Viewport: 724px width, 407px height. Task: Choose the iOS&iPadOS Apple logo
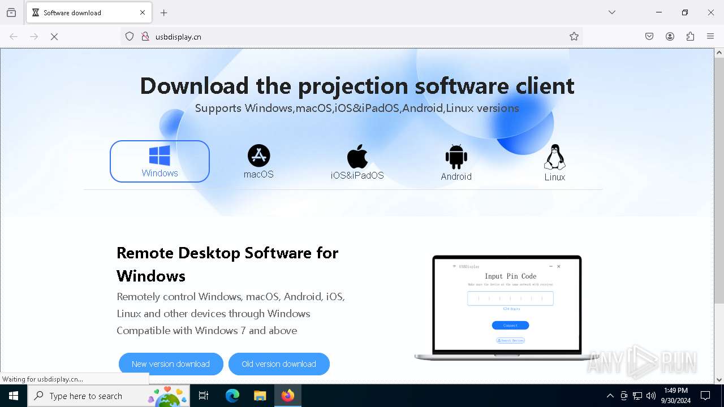pyautogui.click(x=357, y=156)
